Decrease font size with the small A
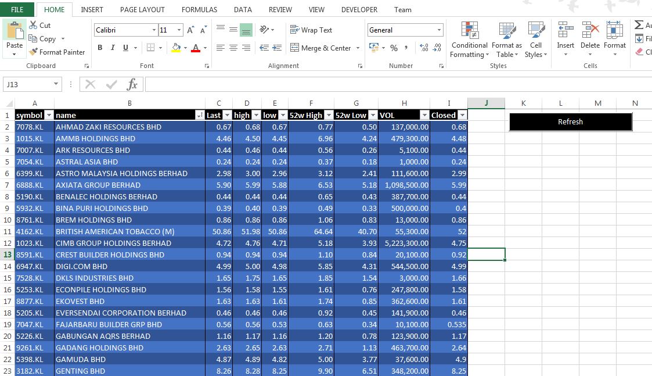652x376 pixels. [x=203, y=30]
